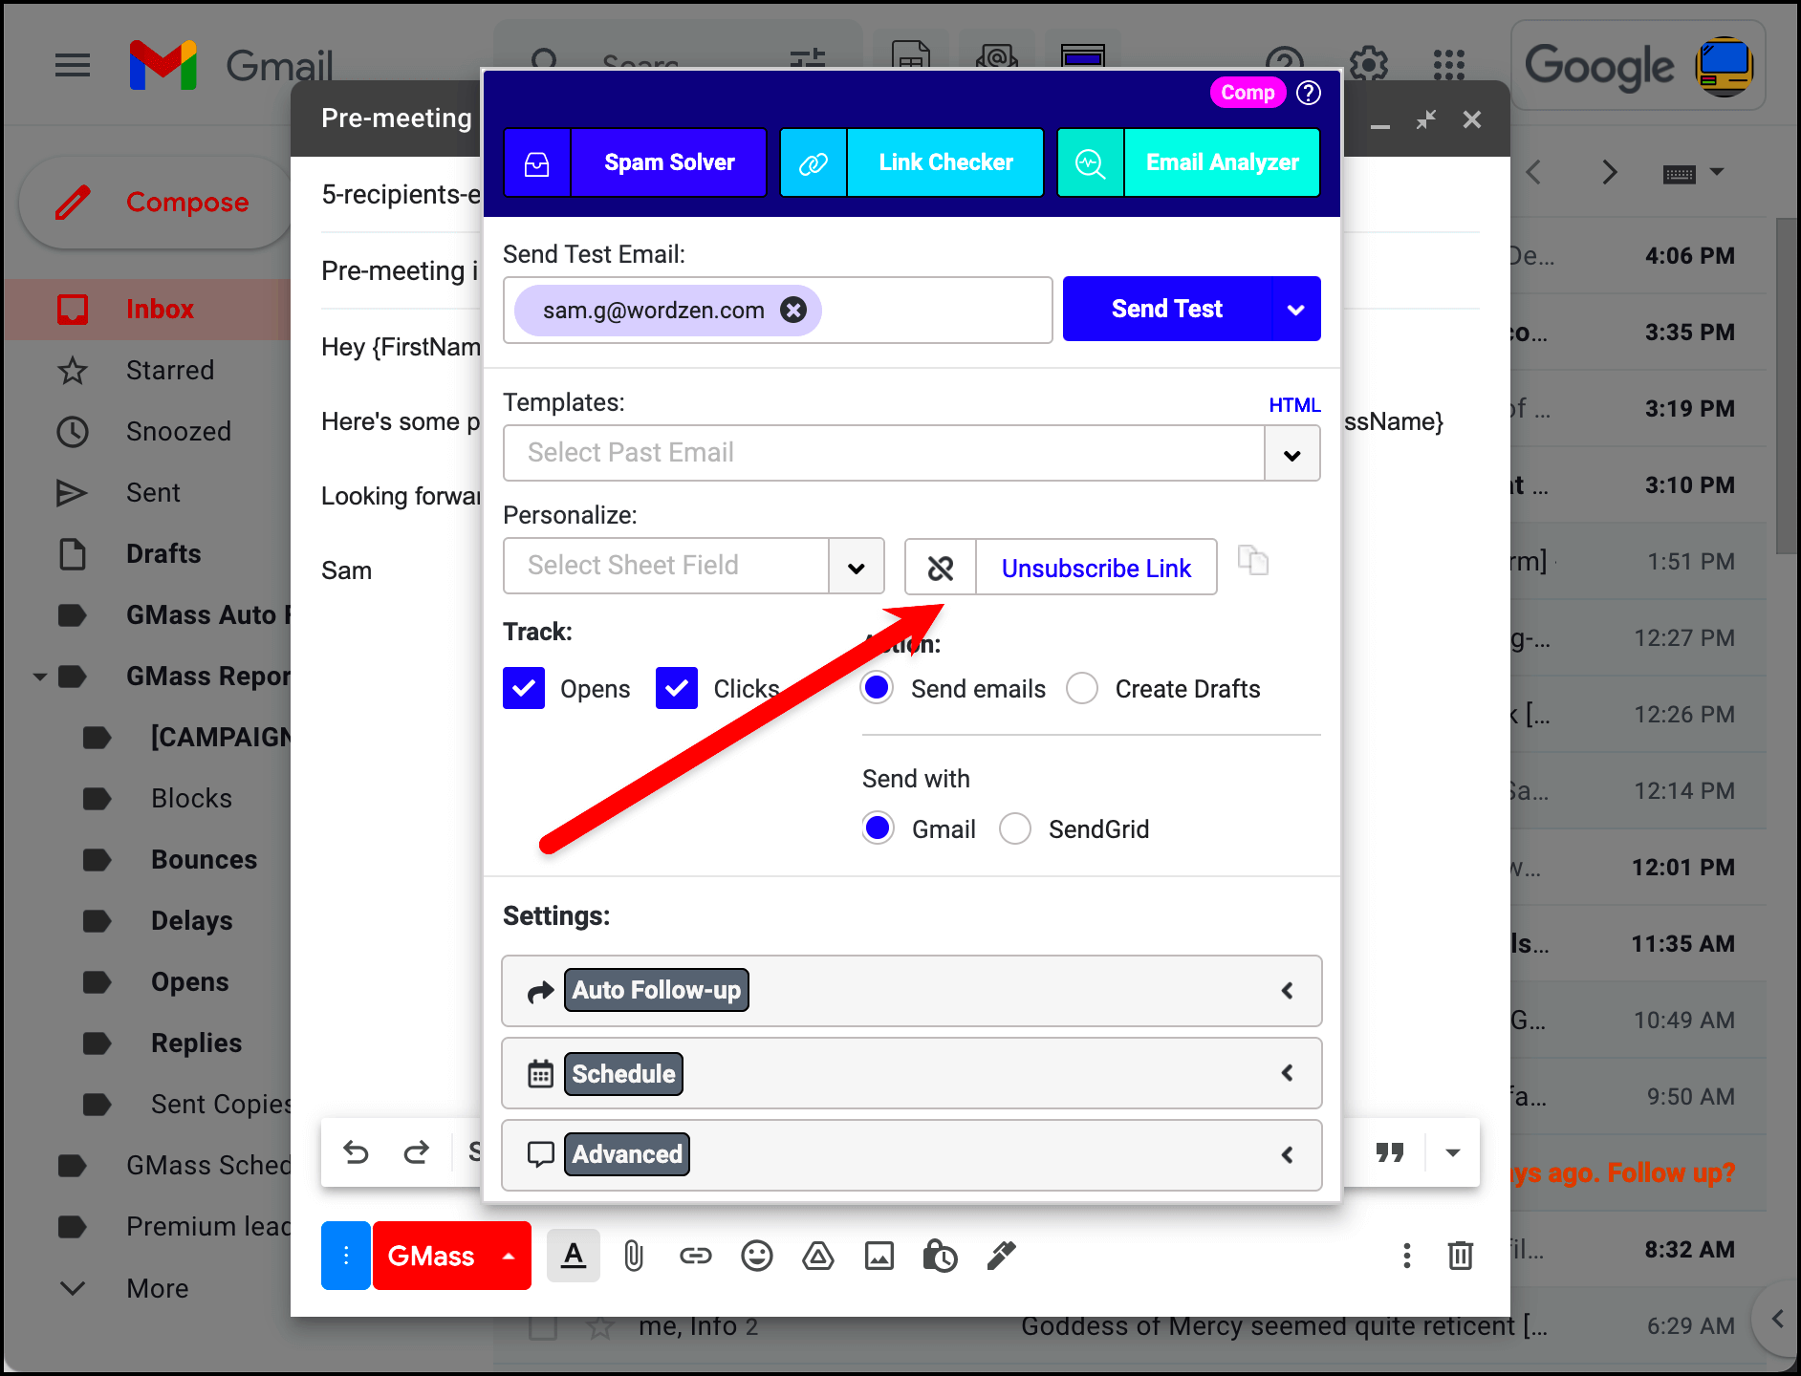The height and width of the screenshot is (1376, 1801).
Task: Open the GMass settings arrow
Action: pos(510,1256)
